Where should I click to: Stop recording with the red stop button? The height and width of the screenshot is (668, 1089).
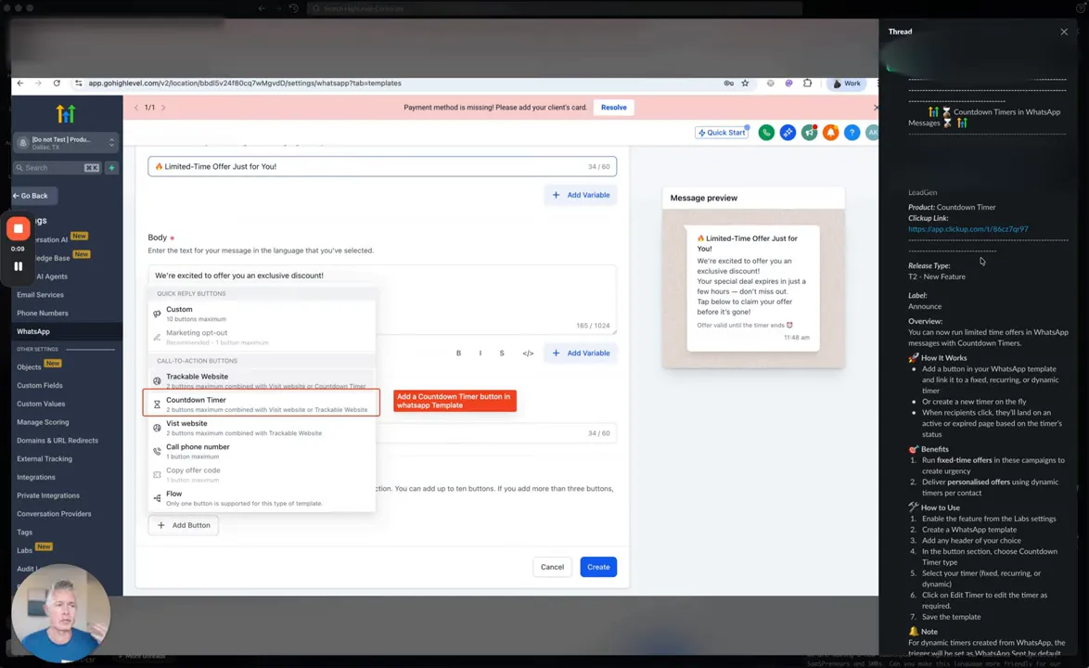point(18,228)
